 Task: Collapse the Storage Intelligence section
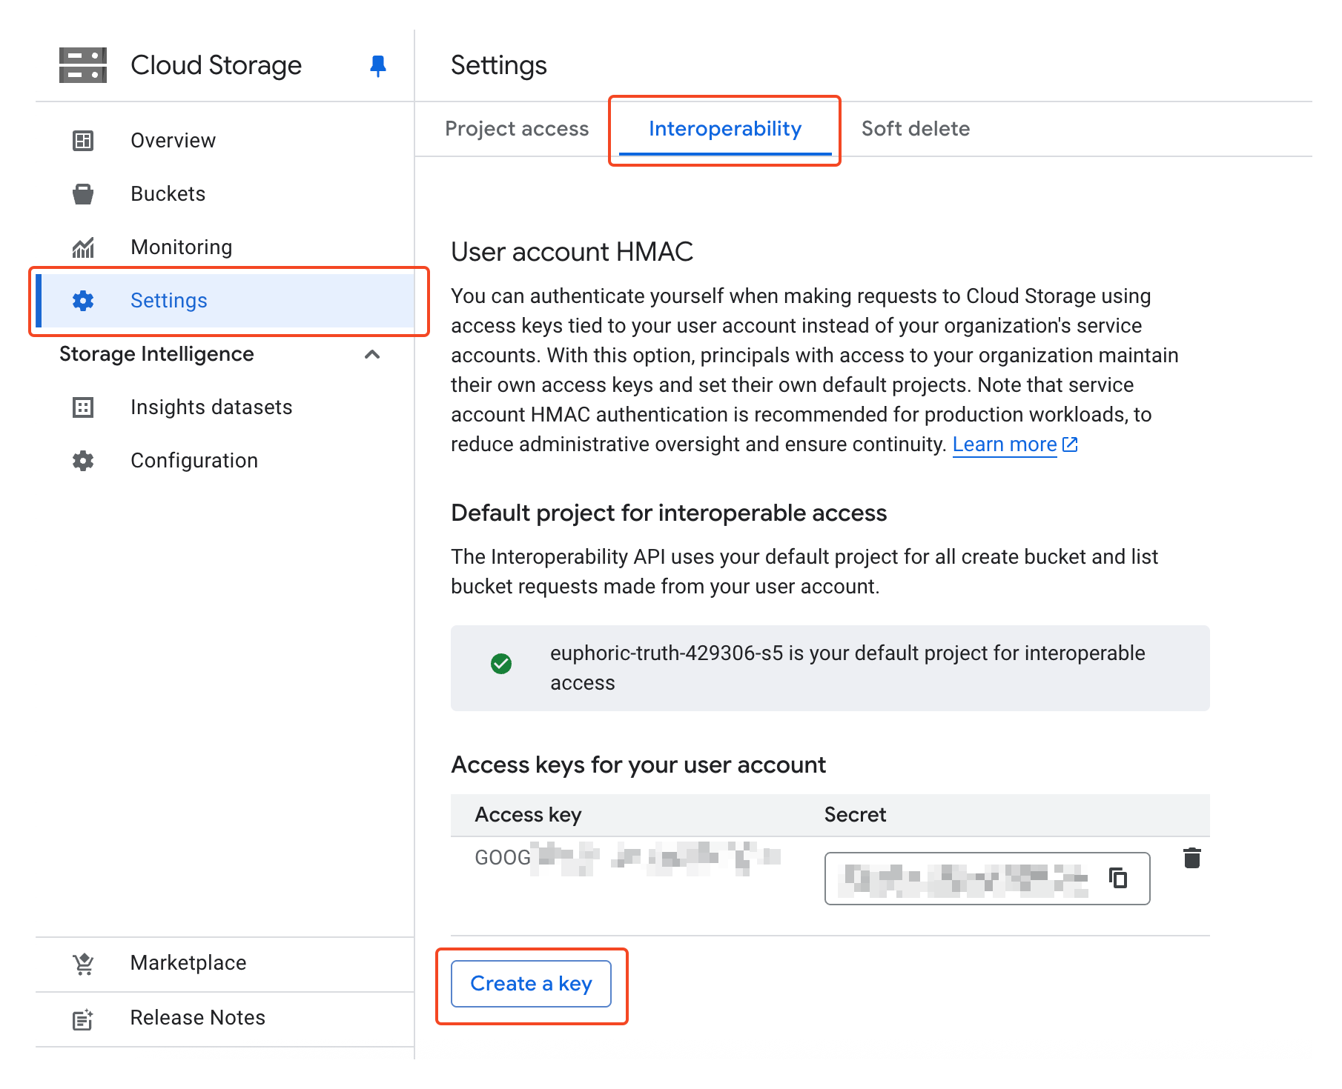tap(372, 355)
